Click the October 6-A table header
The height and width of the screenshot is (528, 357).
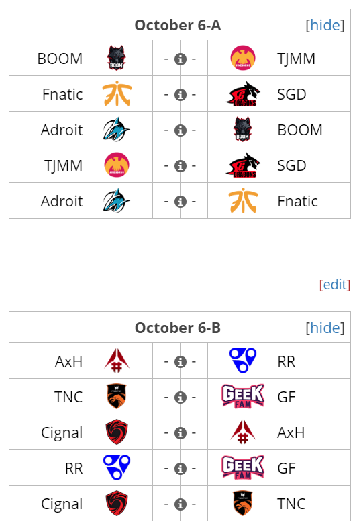[178, 26]
